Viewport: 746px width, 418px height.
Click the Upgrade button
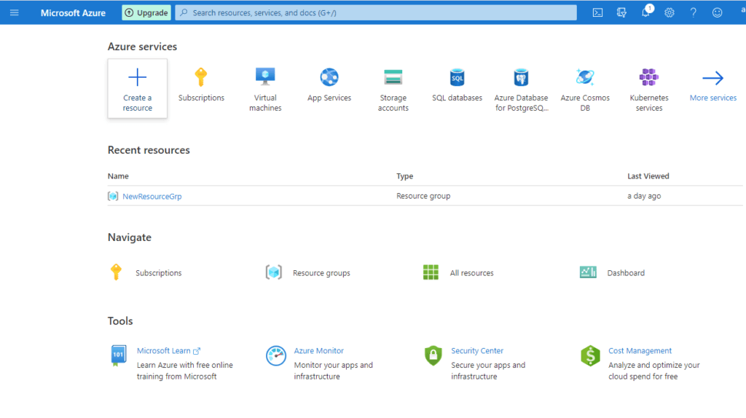(x=146, y=13)
